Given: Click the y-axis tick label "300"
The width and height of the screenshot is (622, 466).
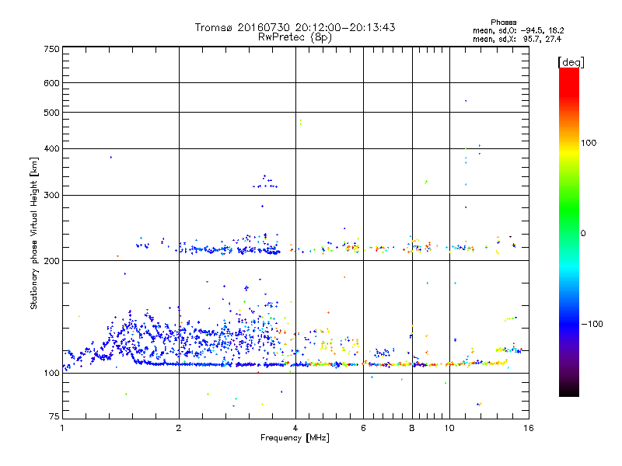Looking at the screenshot, I should point(51,195).
